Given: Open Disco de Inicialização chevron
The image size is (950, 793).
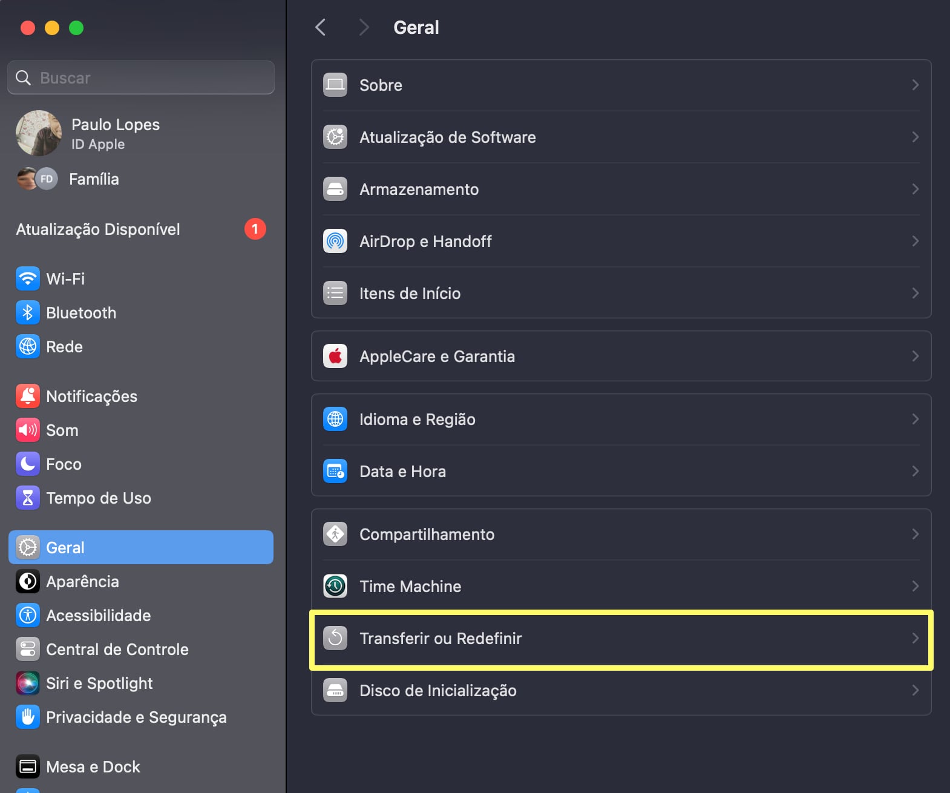Looking at the screenshot, I should (x=915, y=690).
